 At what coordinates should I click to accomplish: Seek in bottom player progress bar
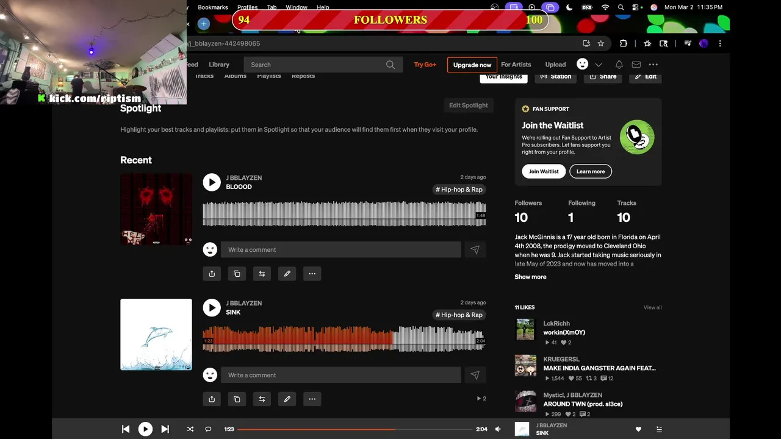click(355, 429)
